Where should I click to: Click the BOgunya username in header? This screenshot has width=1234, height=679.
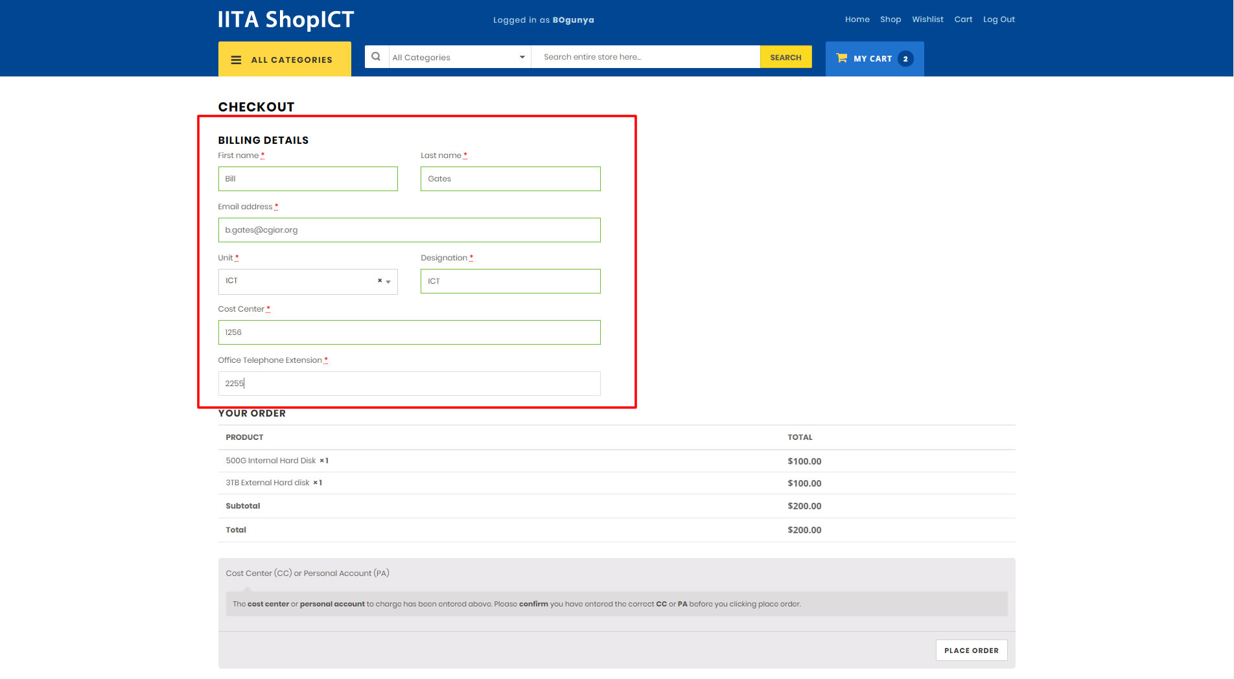coord(573,20)
